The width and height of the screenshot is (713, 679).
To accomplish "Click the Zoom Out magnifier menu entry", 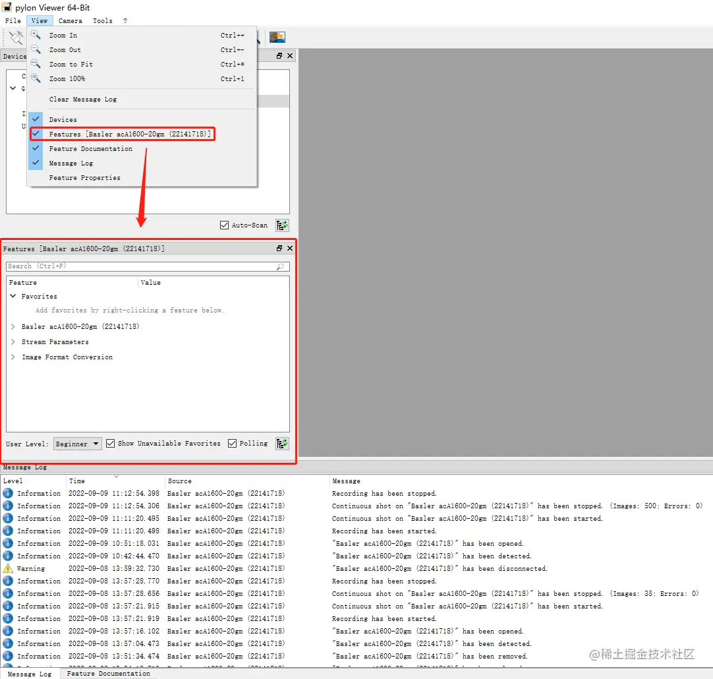I will click(142, 49).
